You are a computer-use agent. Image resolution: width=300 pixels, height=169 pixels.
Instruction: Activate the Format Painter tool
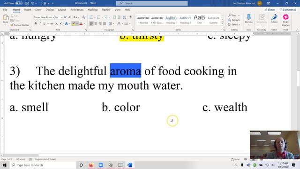[20, 25]
